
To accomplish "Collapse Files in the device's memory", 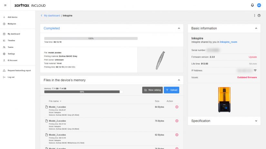I will click(179, 80).
